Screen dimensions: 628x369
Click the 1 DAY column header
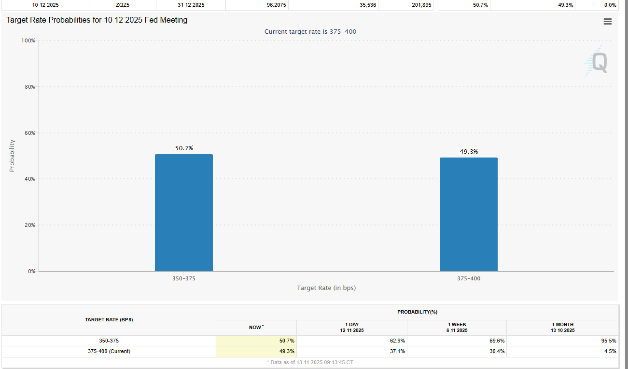coord(351,328)
